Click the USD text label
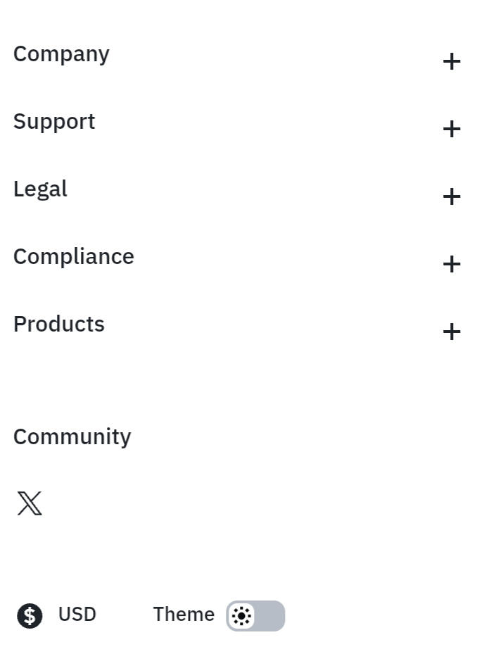The height and width of the screenshot is (654, 496). [x=77, y=615]
